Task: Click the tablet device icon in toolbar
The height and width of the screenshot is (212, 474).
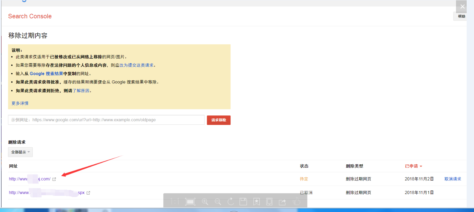Action: pos(269,202)
